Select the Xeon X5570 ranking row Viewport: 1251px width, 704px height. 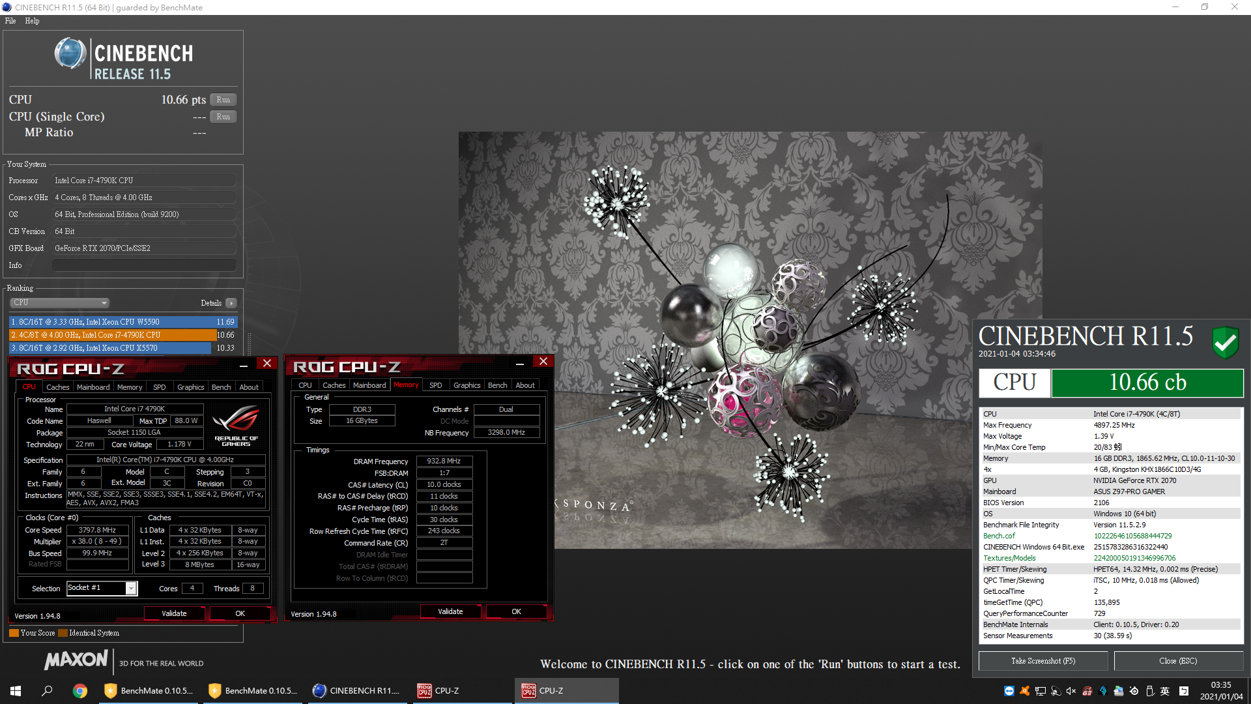(123, 348)
